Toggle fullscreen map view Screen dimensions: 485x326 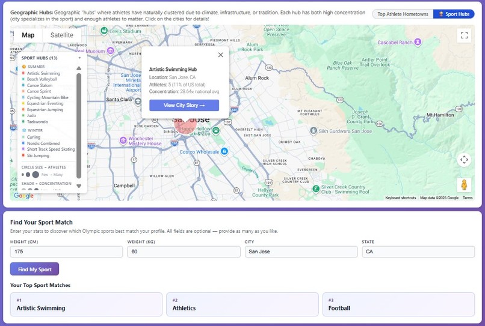coord(464,35)
